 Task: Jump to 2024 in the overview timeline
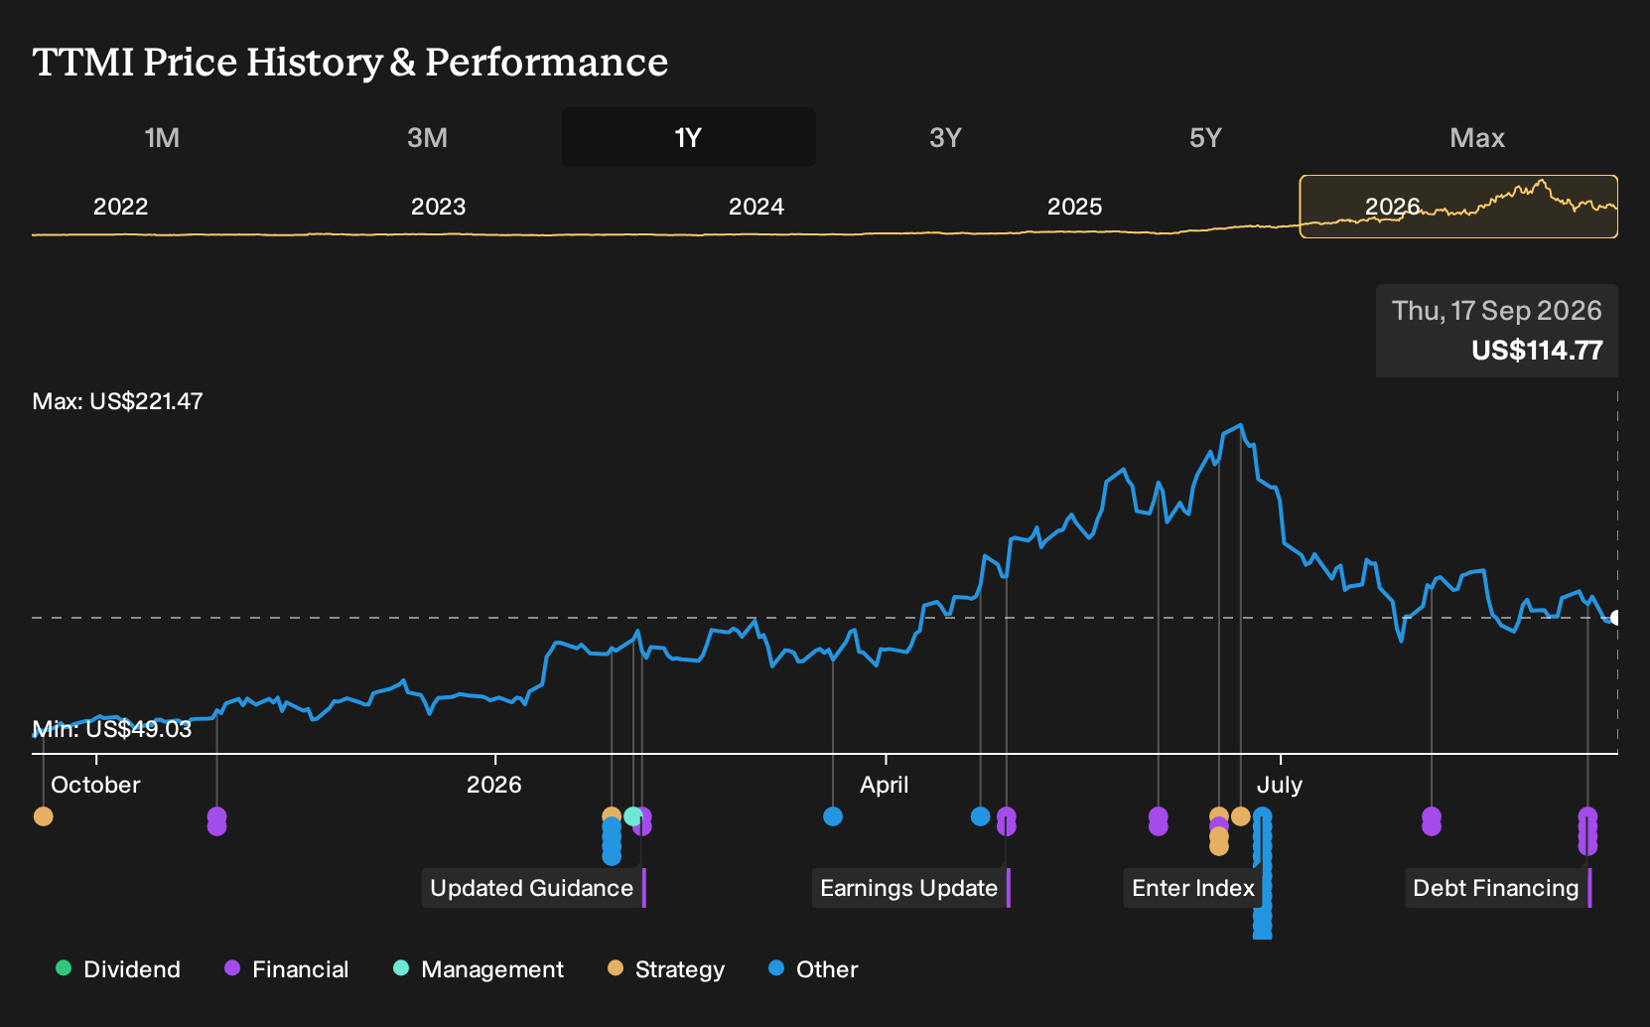tap(756, 207)
